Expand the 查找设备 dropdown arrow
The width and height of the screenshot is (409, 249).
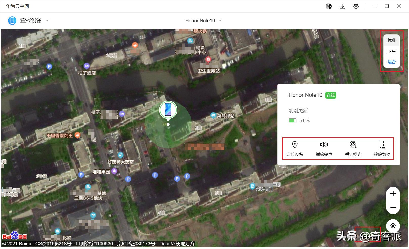(47, 21)
